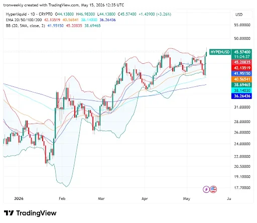This screenshot has height=223, width=257.
Task: Click the current price label 45.57400
Action: 242,52
